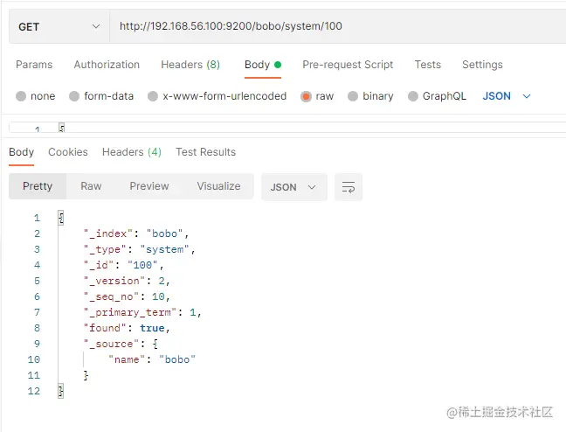Switch to the Params tab
Viewport: 566px width, 432px height.
(34, 65)
